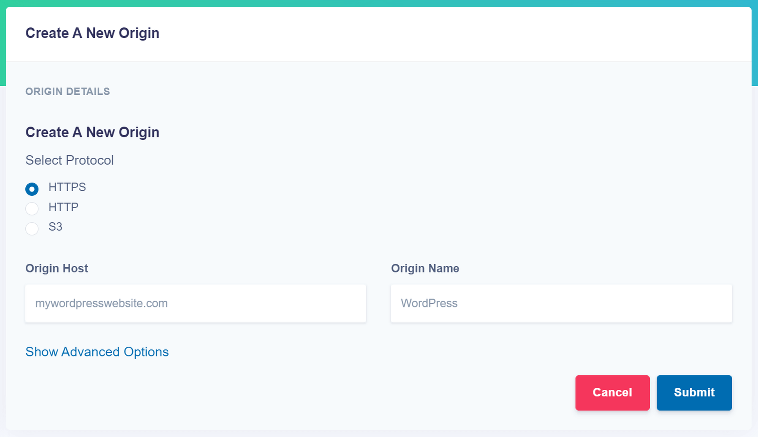Click the Origin Host field label
758x437 pixels.
point(57,268)
